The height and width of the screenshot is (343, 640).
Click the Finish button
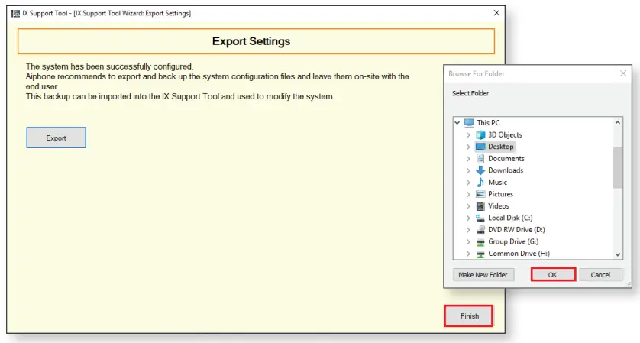click(469, 315)
